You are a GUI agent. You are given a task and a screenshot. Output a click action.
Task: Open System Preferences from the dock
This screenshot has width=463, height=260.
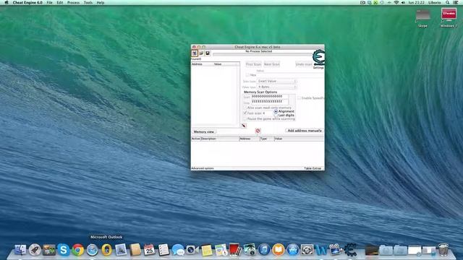coord(307,250)
